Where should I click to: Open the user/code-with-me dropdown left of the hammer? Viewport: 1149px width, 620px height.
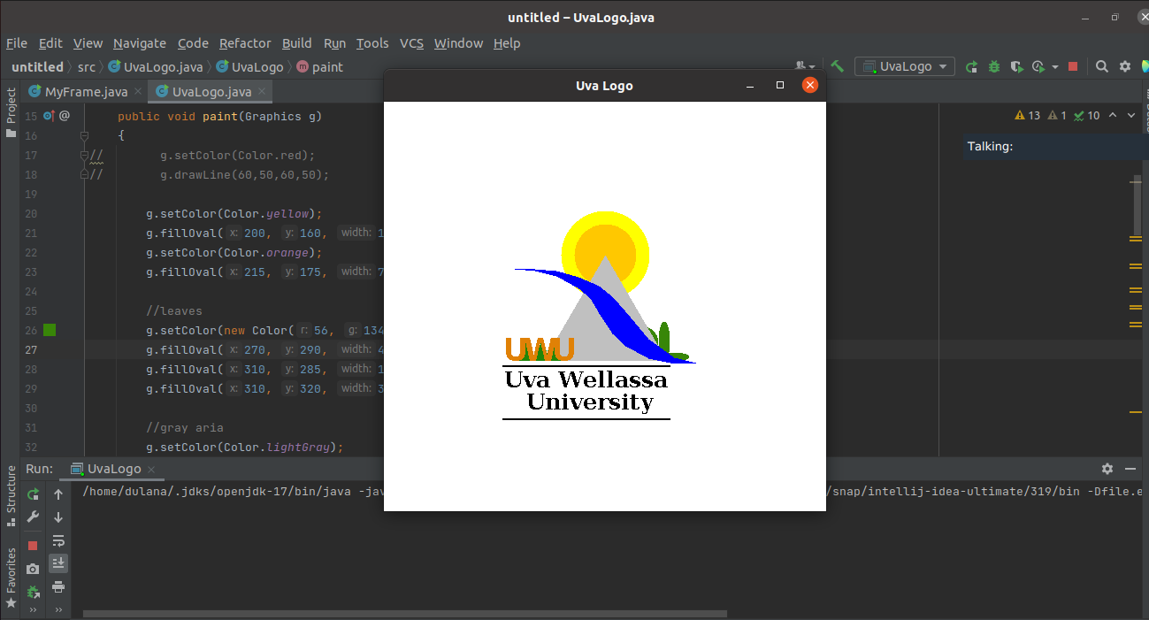804,66
